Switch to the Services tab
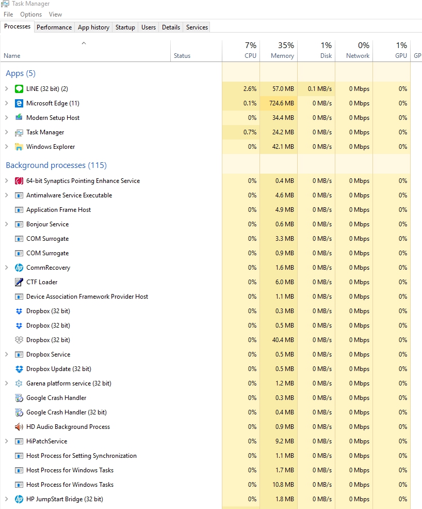The image size is (422, 509). [x=197, y=27]
